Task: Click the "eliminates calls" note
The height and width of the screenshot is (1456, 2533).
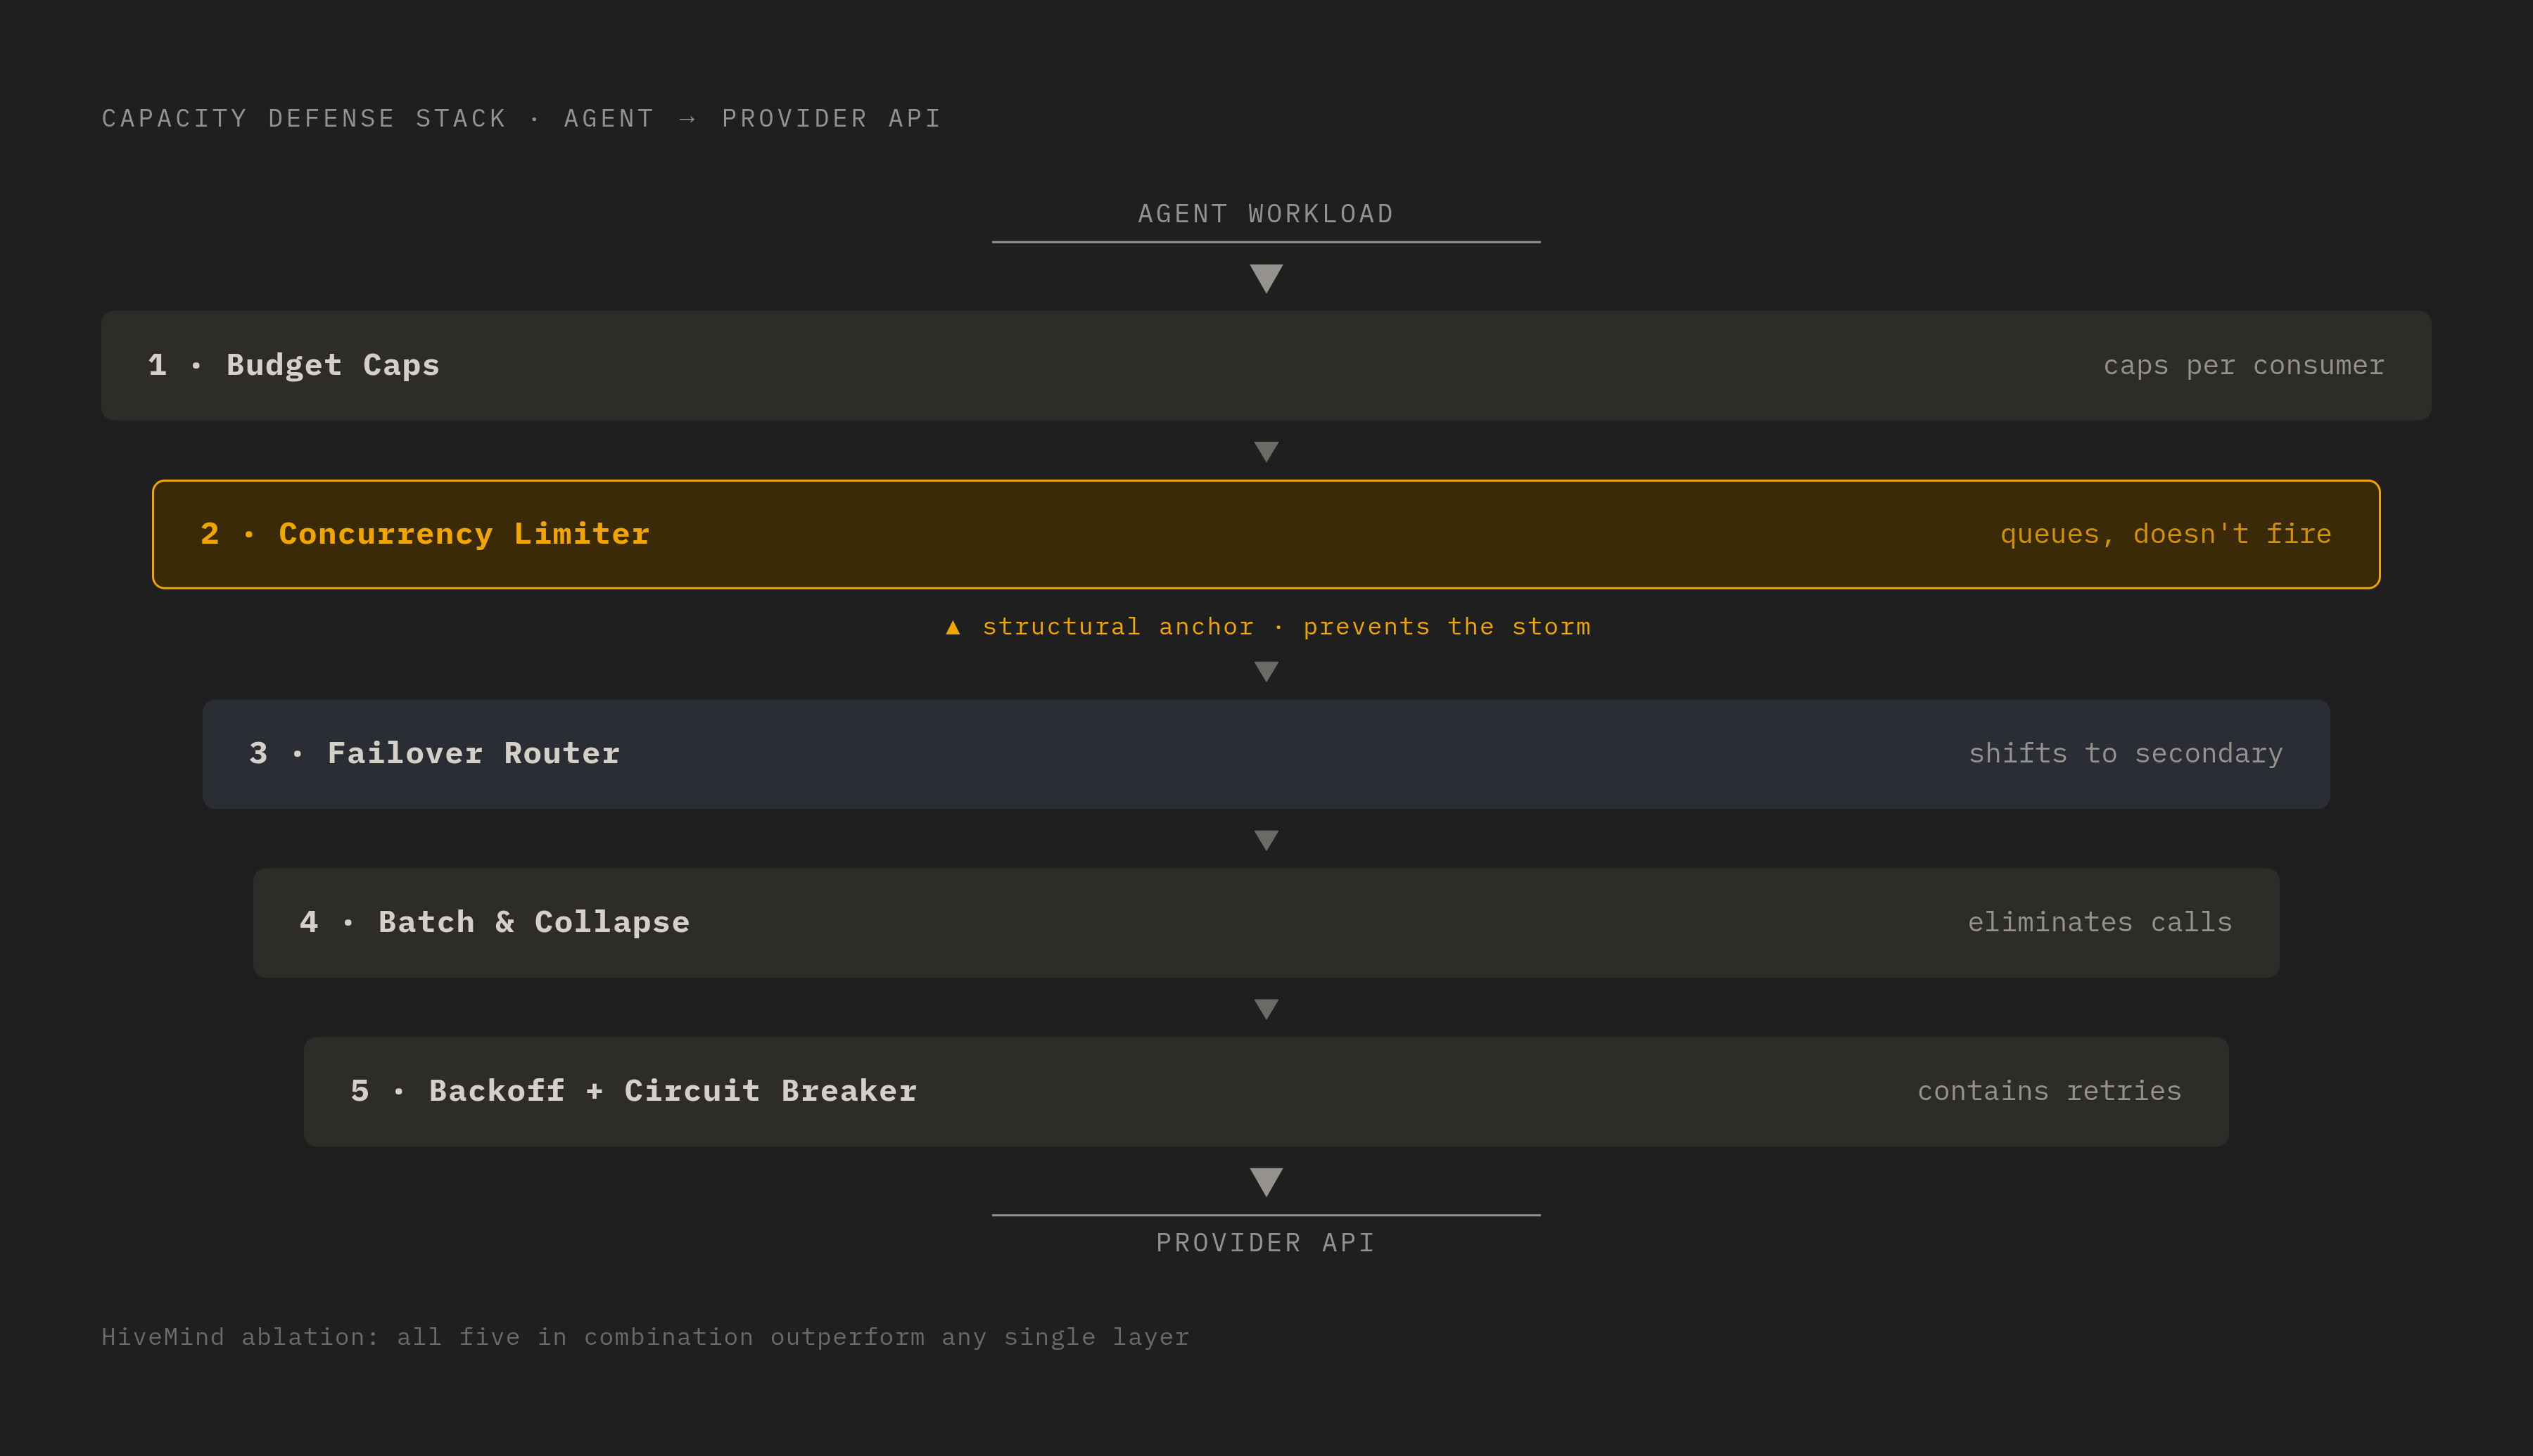Action: click(x=2100, y=922)
